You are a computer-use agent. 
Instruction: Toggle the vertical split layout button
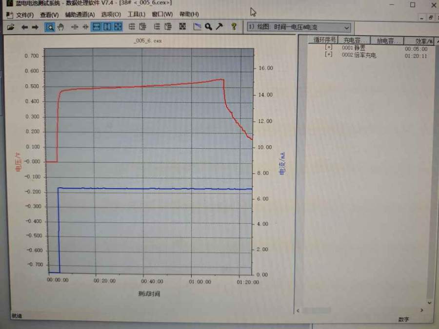click(107, 27)
